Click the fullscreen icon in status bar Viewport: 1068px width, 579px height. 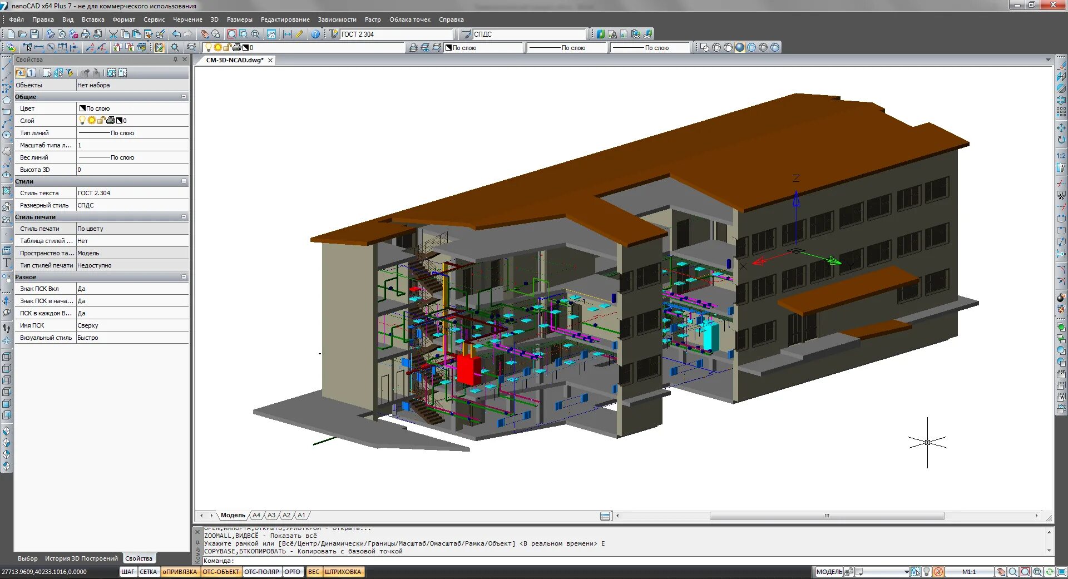pyautogui.click(x=1061, y=572)
